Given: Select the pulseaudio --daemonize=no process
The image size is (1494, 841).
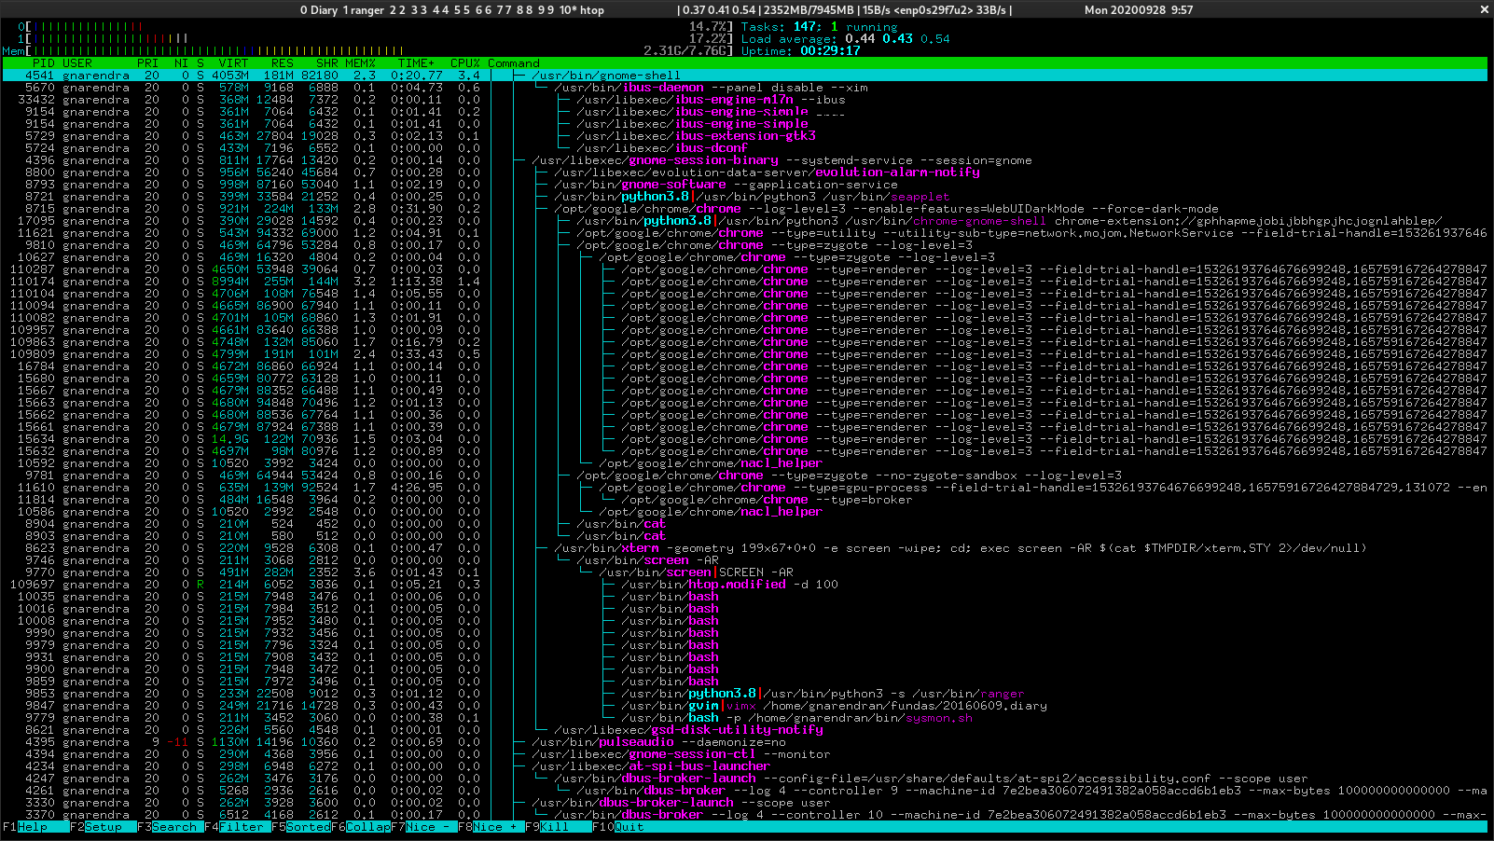Looking at the screenshot, I should click(x=744, y=742).
